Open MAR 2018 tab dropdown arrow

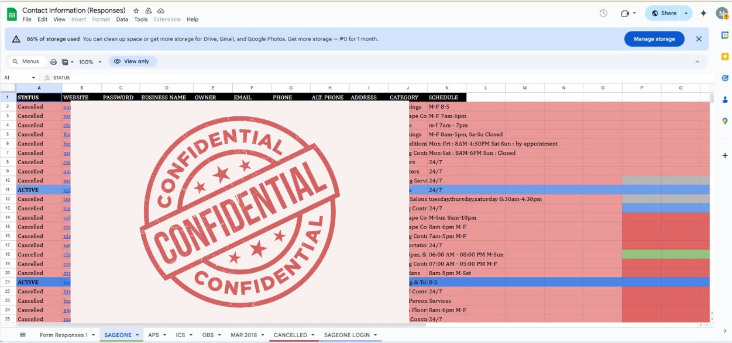[x=263, y=335]
